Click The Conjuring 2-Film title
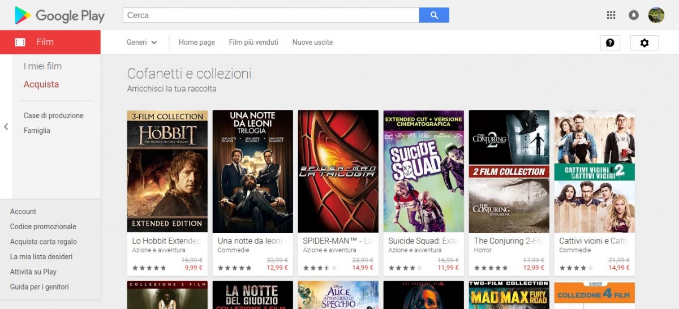 (x=509, y=241)
